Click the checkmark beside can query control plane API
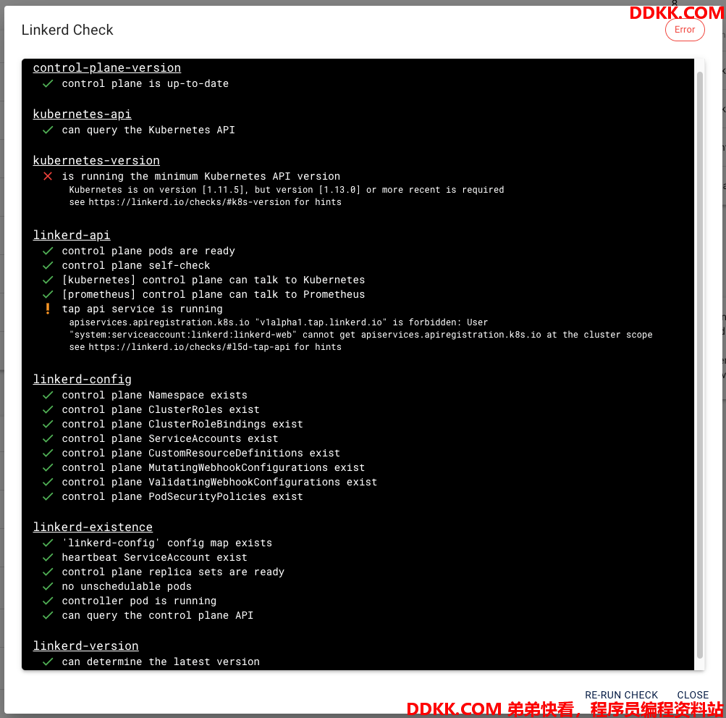 coord(48,615)
